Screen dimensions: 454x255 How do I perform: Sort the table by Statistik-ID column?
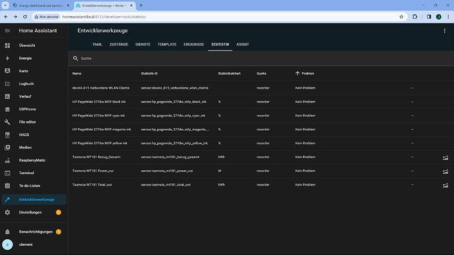click(x=149, y=74)
